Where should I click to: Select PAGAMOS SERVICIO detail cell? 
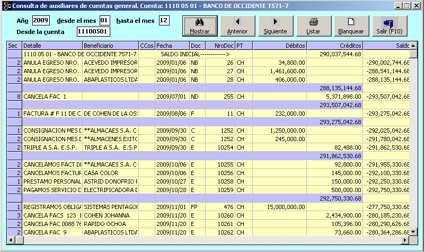coord(52,190)
